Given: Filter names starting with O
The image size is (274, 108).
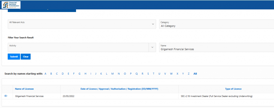Looking at the screenshot, I should pos(125,74).
